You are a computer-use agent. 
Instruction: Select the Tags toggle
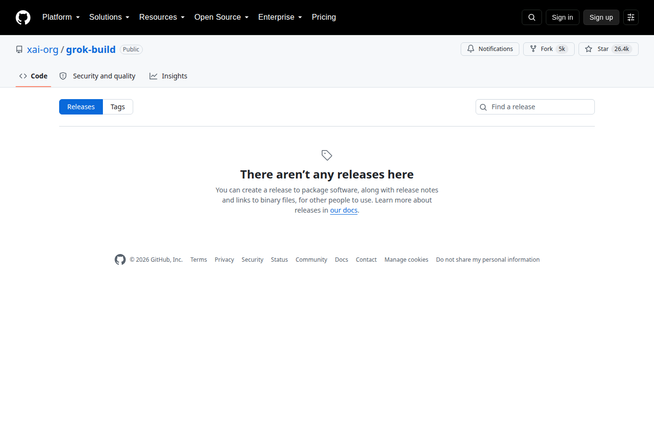(118, 107)
